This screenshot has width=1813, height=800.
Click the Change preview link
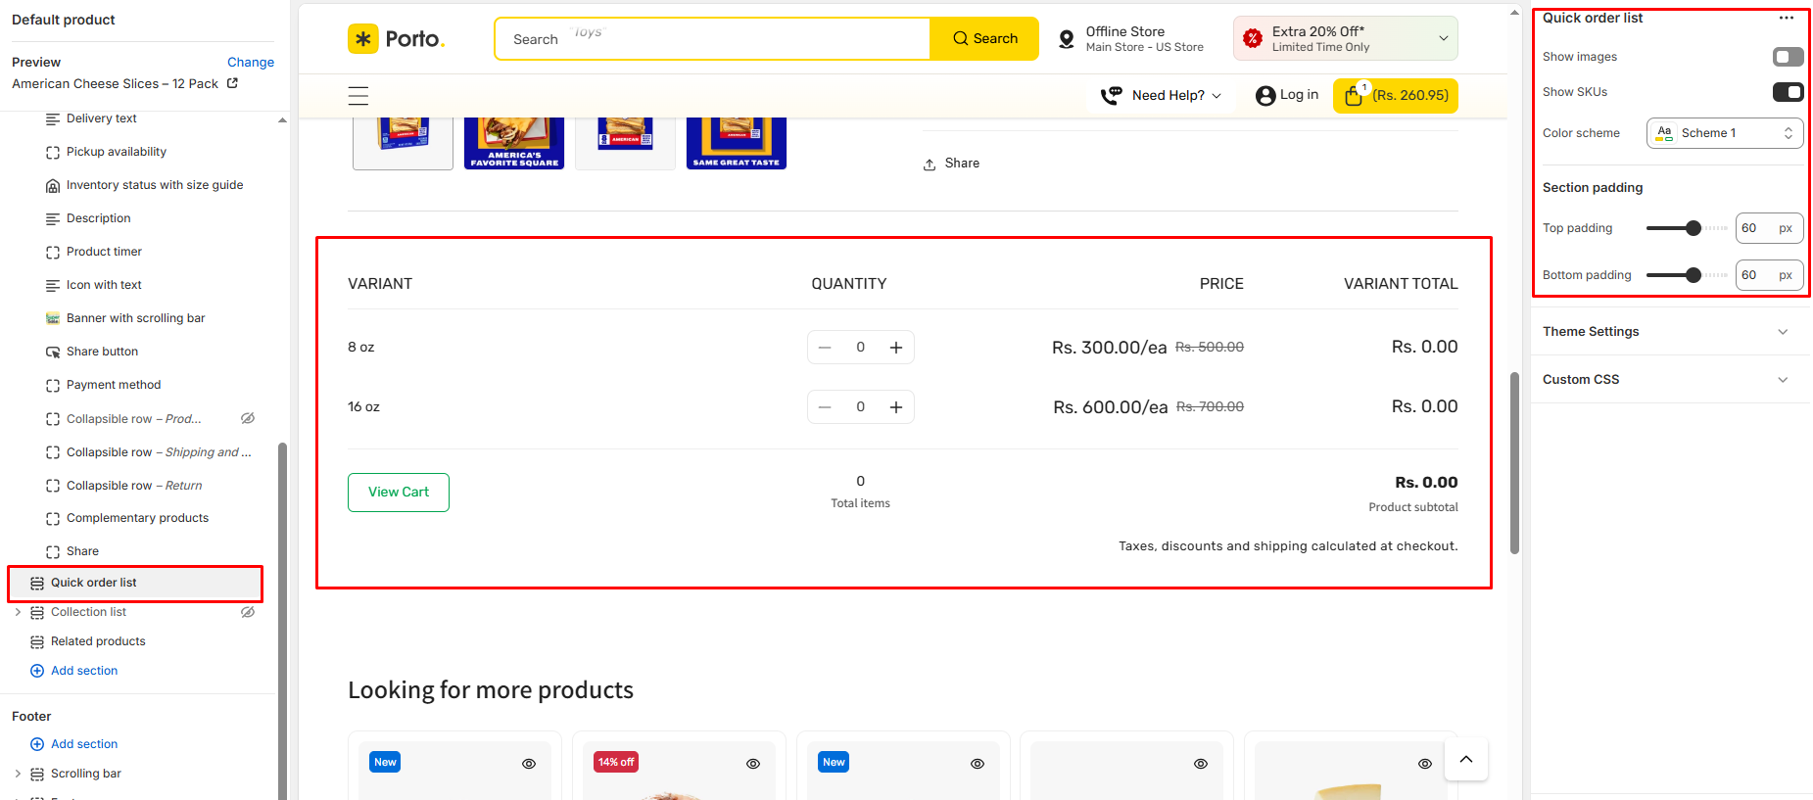click(251, 62)
